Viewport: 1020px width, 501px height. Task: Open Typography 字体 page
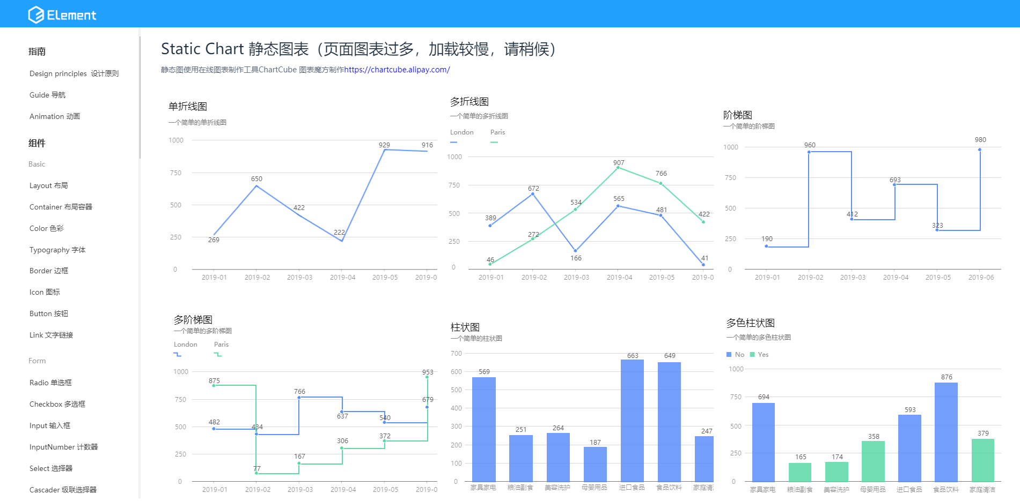(x=57, y=250)
